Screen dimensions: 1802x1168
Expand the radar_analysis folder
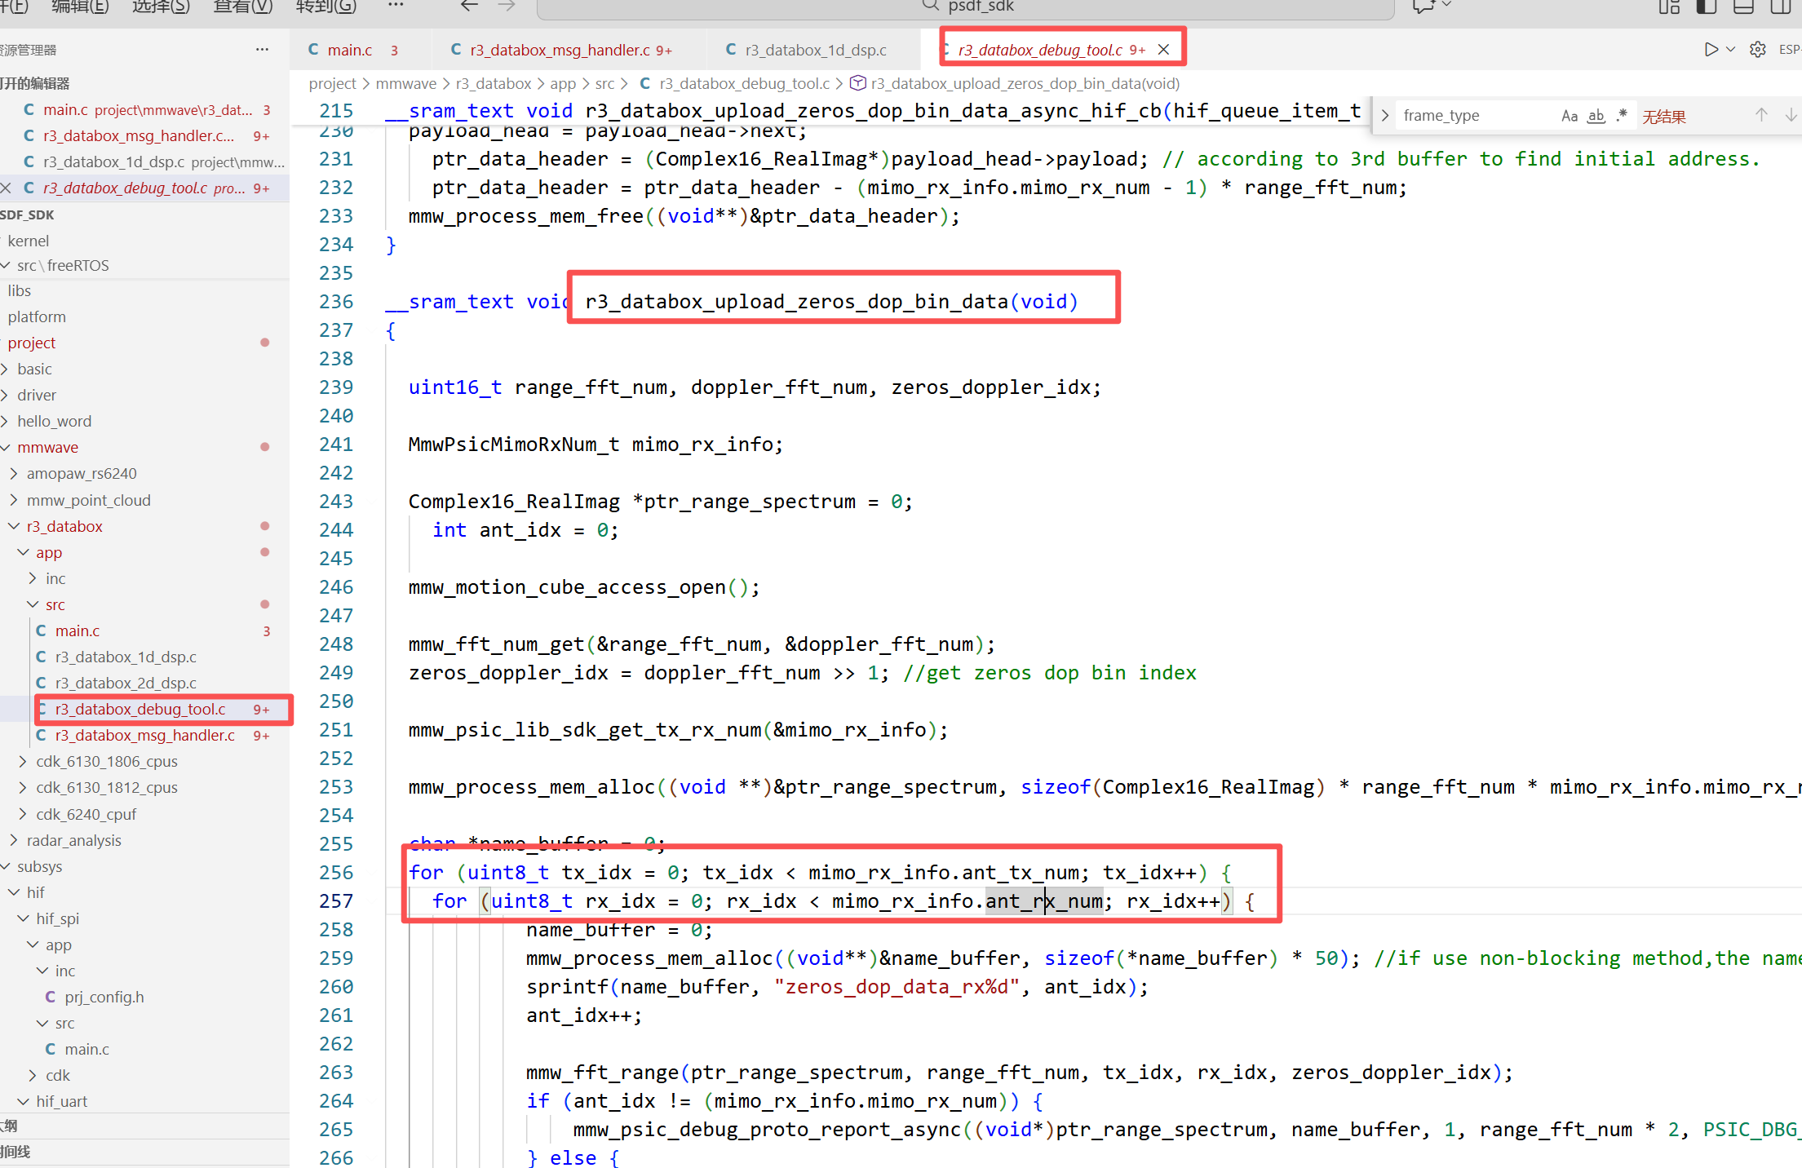[x=14, y=841]
